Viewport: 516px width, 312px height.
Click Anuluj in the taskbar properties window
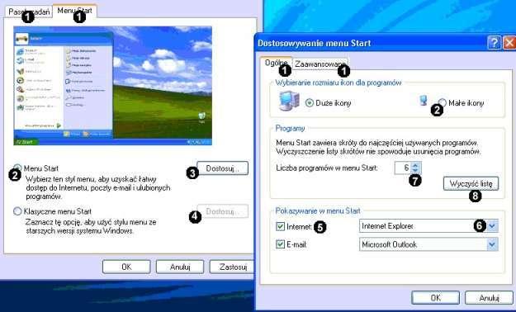(180, 267)
